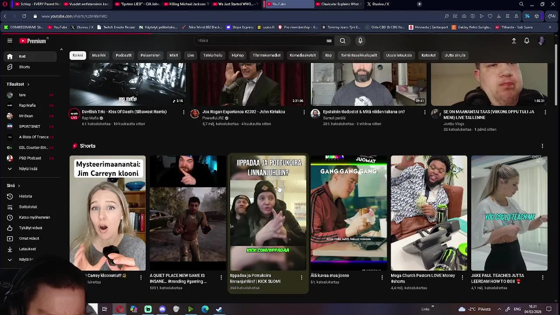Screen dimensions: 560x315
Task: Open options for Joe Rogan Experience video
Action: click(x=304, y=112)
